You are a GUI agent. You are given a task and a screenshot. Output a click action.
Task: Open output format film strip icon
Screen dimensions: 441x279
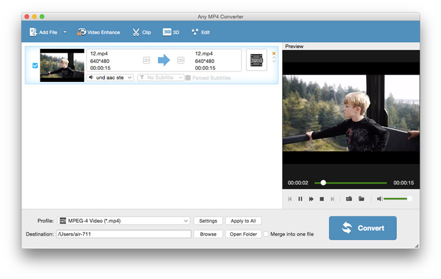(x=257, y=60)
